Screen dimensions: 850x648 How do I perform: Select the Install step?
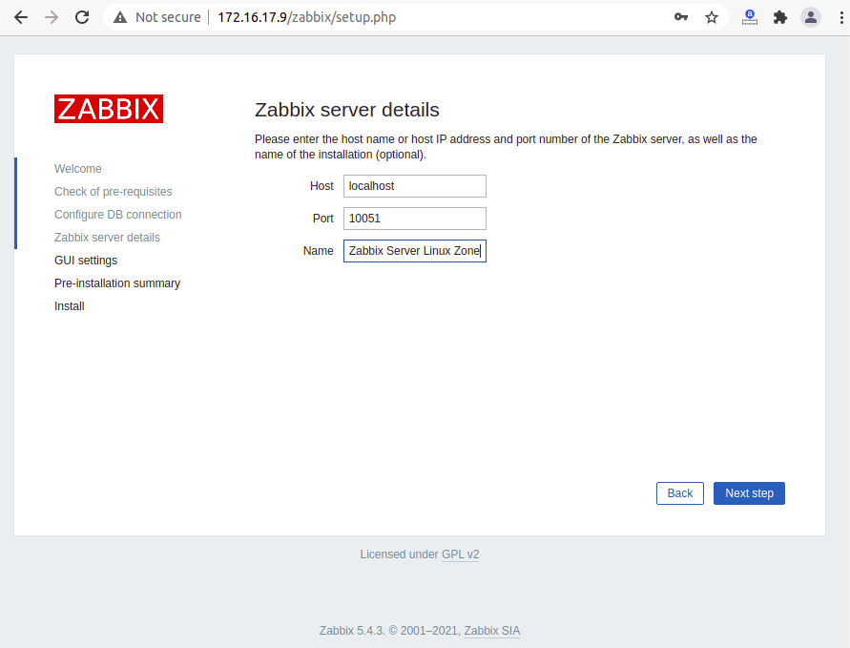click(x=70, y=305)
